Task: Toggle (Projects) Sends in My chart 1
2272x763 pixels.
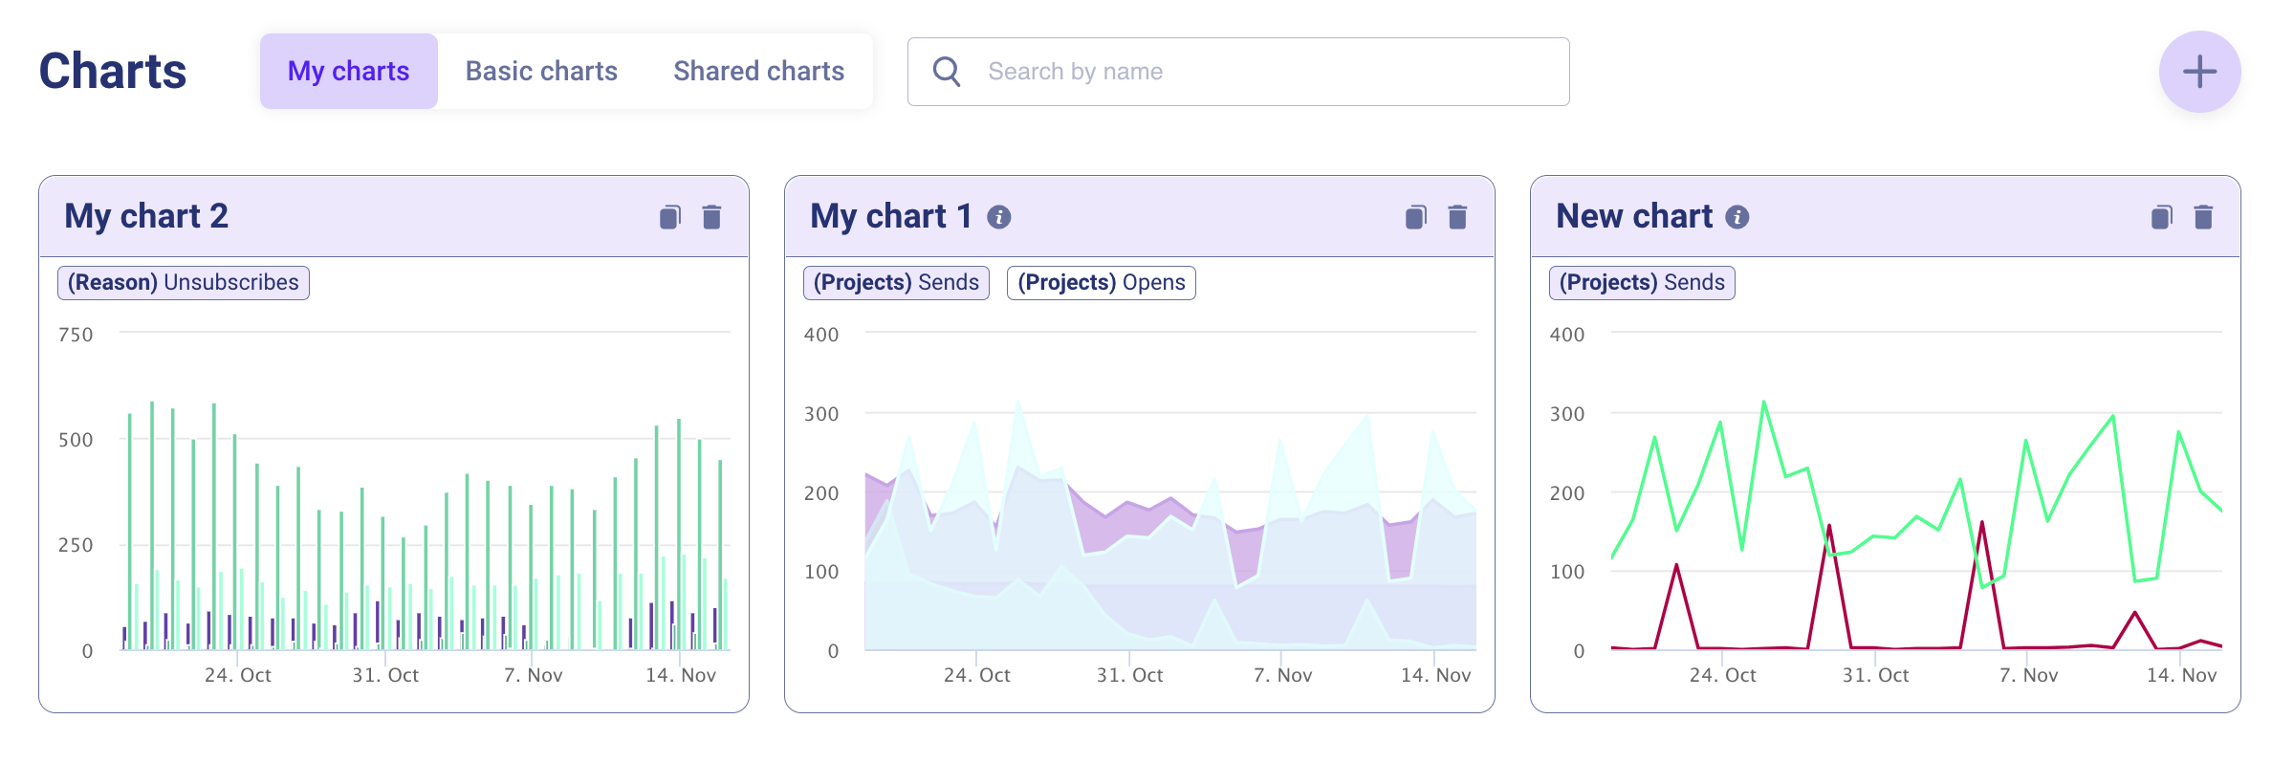Action: (x=896, y=283)
